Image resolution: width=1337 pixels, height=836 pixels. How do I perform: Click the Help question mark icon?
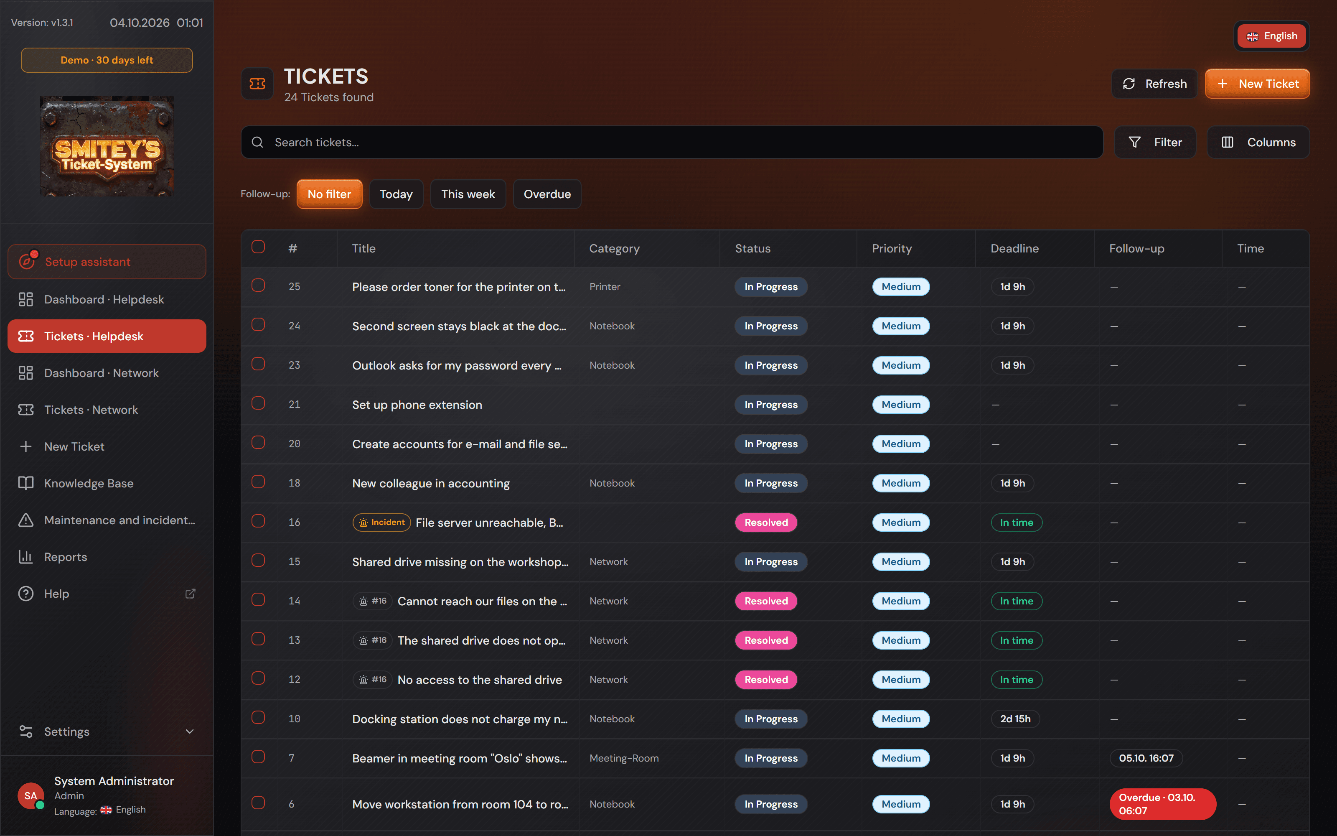tap(26, 593)
